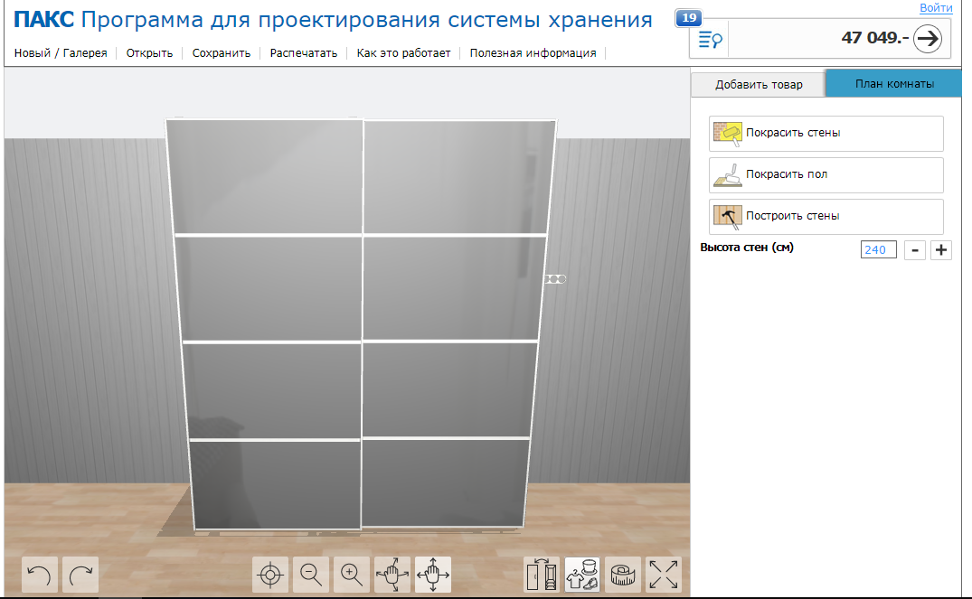972x599 pixels.
Task: Undo the last action
Action: [x=40, y=575]
